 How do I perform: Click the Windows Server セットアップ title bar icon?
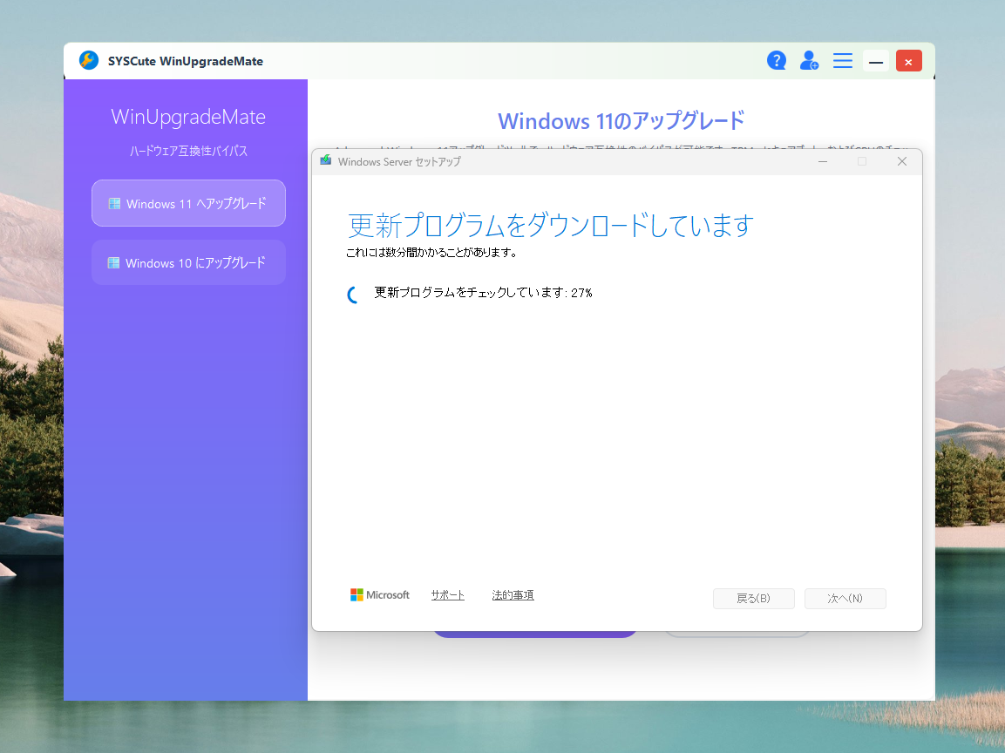click(x=325, y=161)
